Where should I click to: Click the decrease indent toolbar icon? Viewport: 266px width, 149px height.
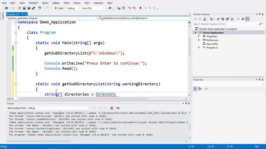(119, 8)
